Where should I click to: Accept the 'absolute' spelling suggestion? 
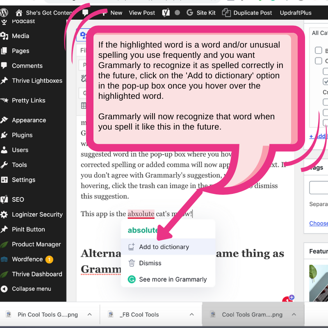[143, 230]
